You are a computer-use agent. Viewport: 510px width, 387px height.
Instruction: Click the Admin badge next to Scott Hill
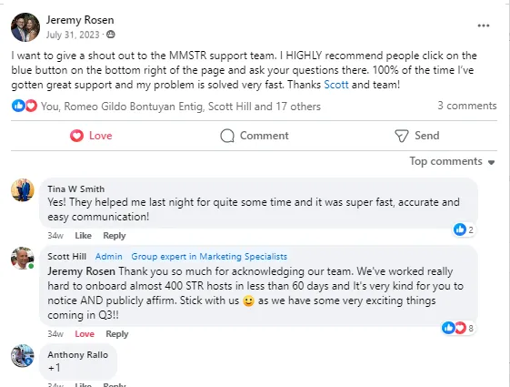(x=108, y=257)
